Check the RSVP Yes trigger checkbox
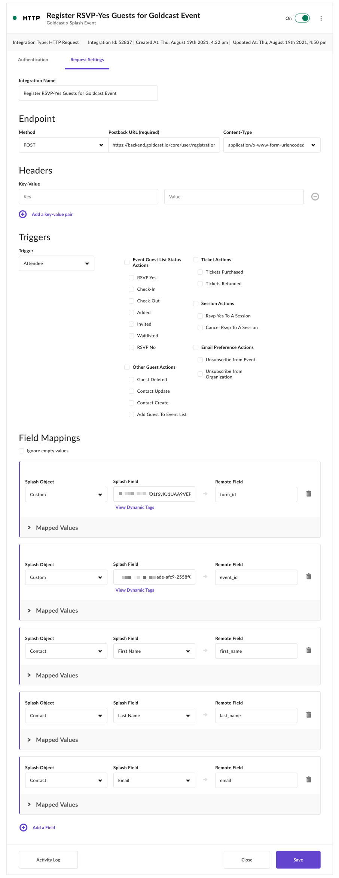Screen dimensions: 339x878 tap(131, 278)
